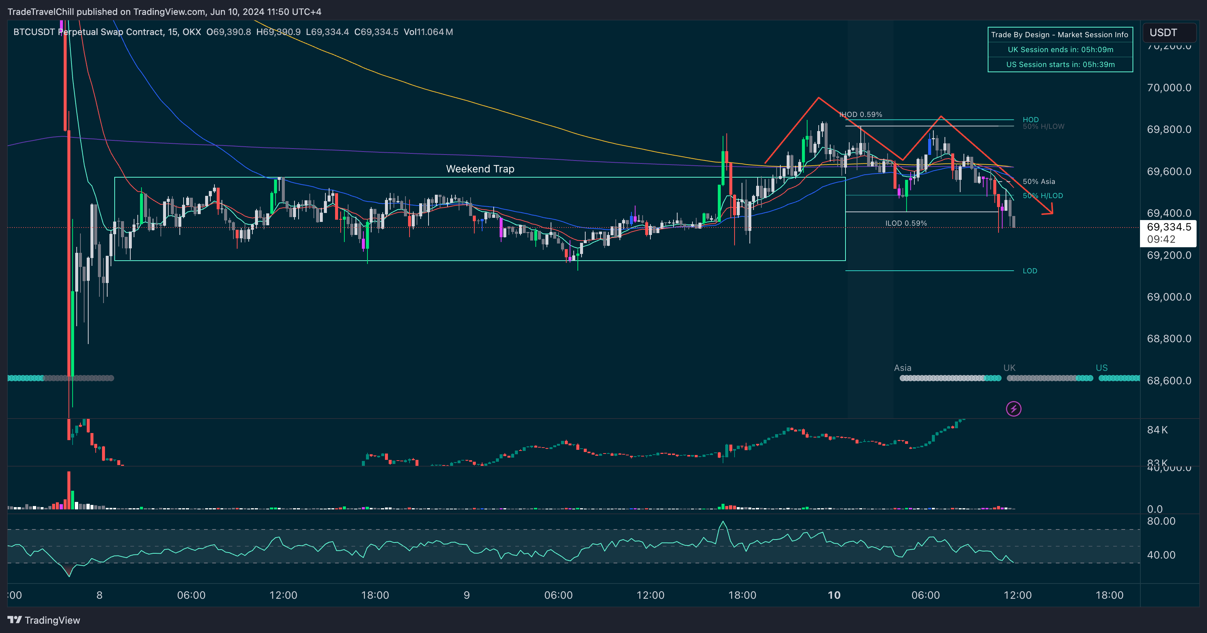Click the 12:00 time axis label on June 10

1017,595
